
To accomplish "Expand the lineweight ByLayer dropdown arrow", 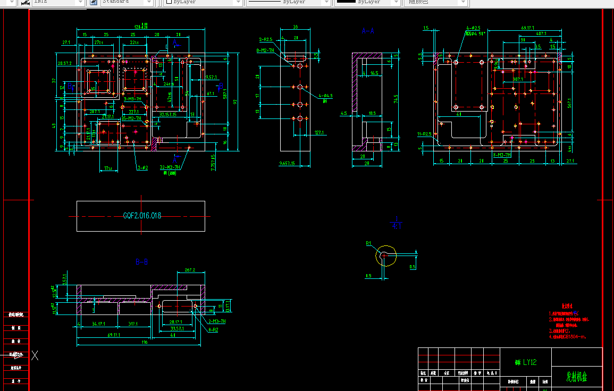I will [x=396, y=2].
